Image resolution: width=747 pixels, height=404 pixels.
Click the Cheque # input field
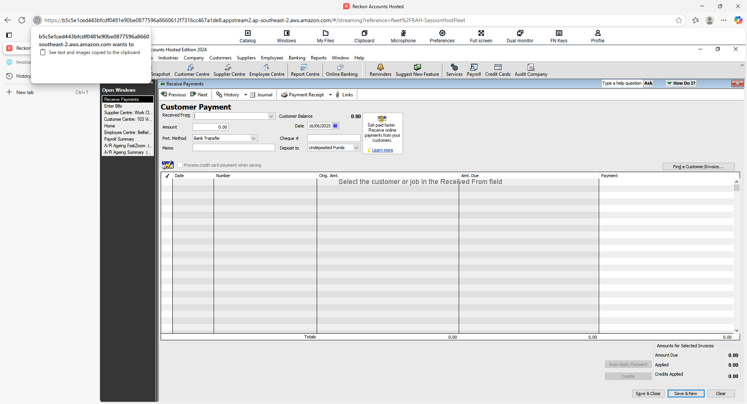point(334,138)
